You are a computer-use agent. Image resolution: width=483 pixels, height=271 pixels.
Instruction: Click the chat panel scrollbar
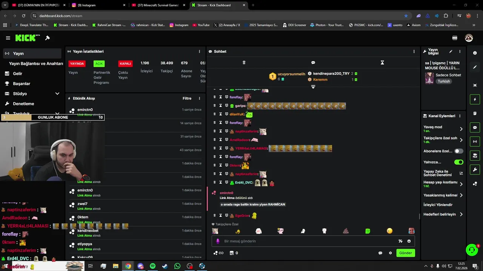coord(419,216)
